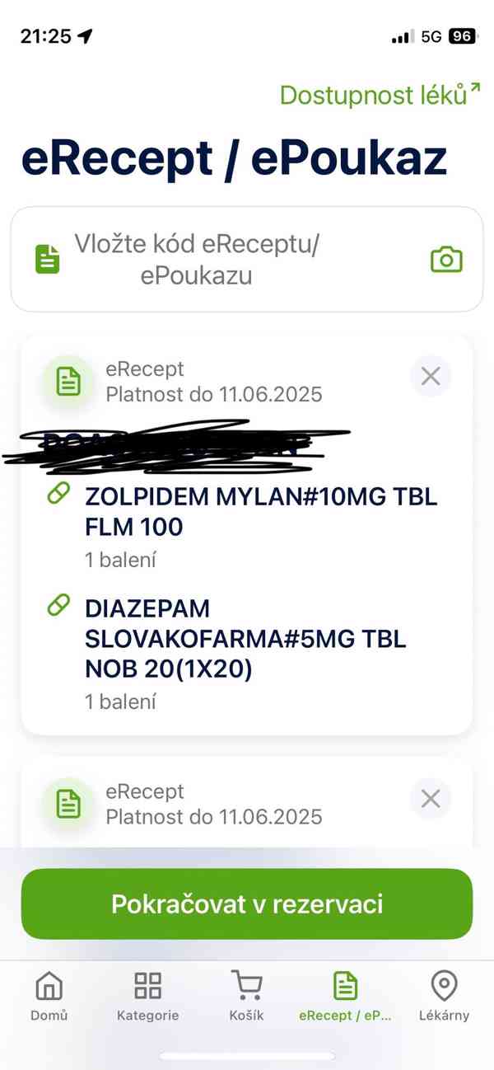Image resolution: width=494 pixels, height=1070 pixels.
Task: Remove the second eRecept card with X
Action: tap(431, 799)
